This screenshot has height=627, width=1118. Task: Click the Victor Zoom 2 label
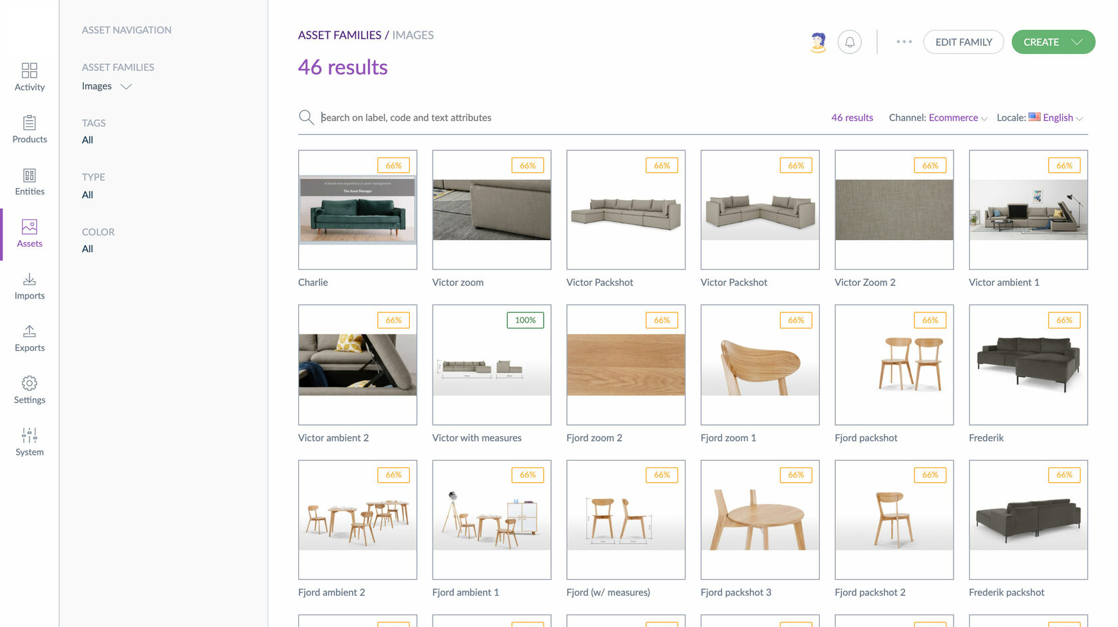point(865,283)
